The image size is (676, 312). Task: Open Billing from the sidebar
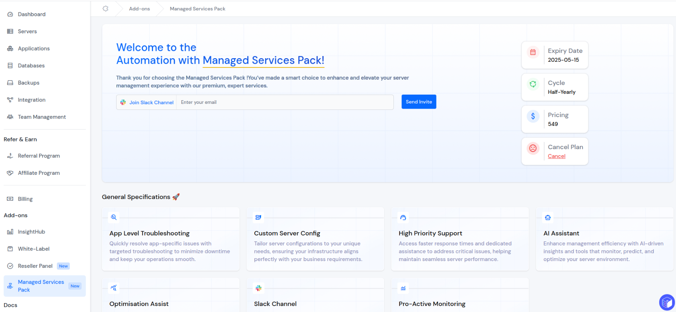[x=45, y=199]
